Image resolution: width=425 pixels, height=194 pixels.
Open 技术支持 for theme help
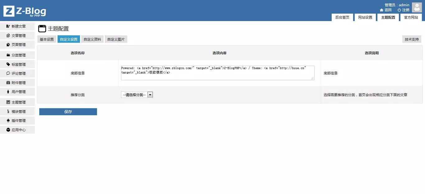411,39
